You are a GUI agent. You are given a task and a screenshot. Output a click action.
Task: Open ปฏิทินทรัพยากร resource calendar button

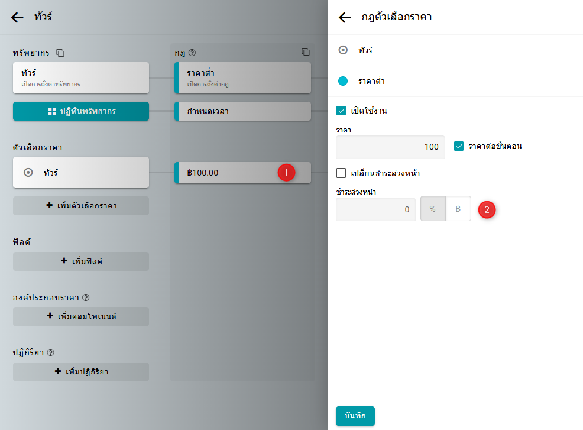point(81,111)
